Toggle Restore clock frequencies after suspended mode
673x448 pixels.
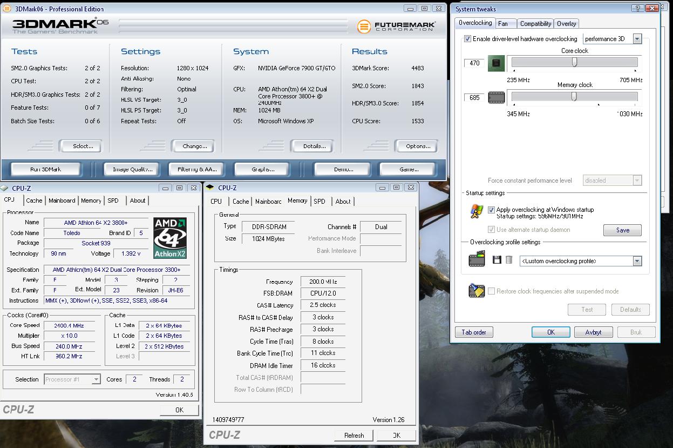point(491,291)
